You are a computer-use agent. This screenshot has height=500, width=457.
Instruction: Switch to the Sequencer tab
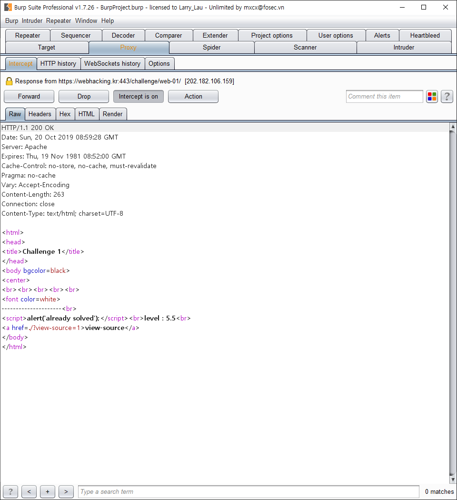click(76, 35)
